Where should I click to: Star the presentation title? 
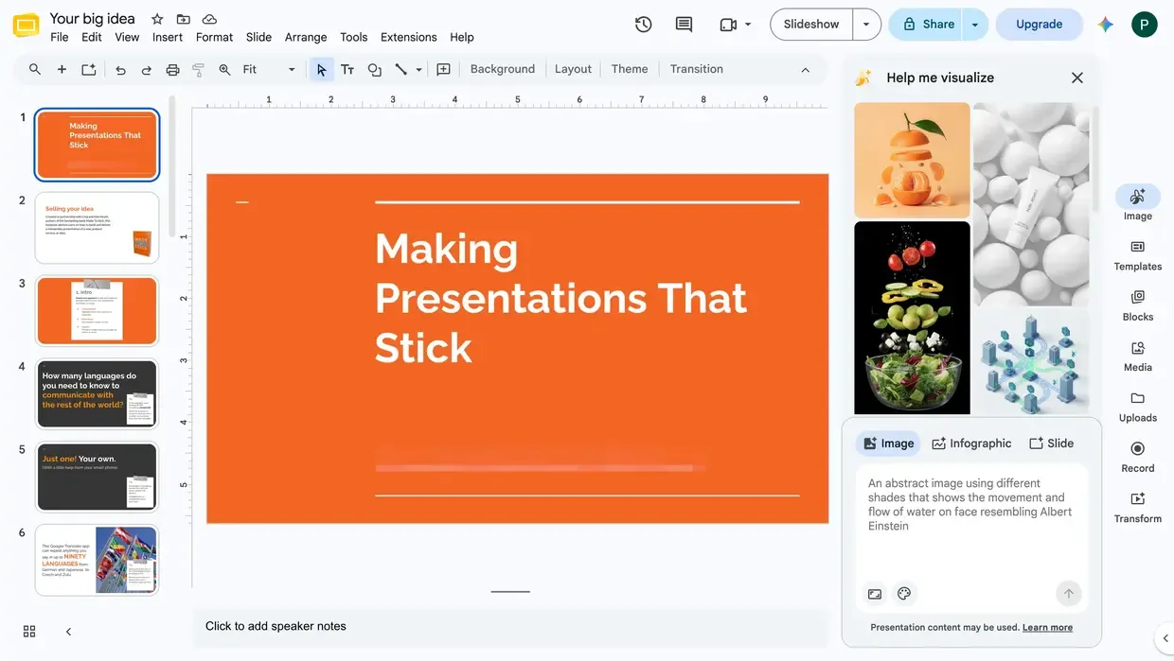point(157,19)
